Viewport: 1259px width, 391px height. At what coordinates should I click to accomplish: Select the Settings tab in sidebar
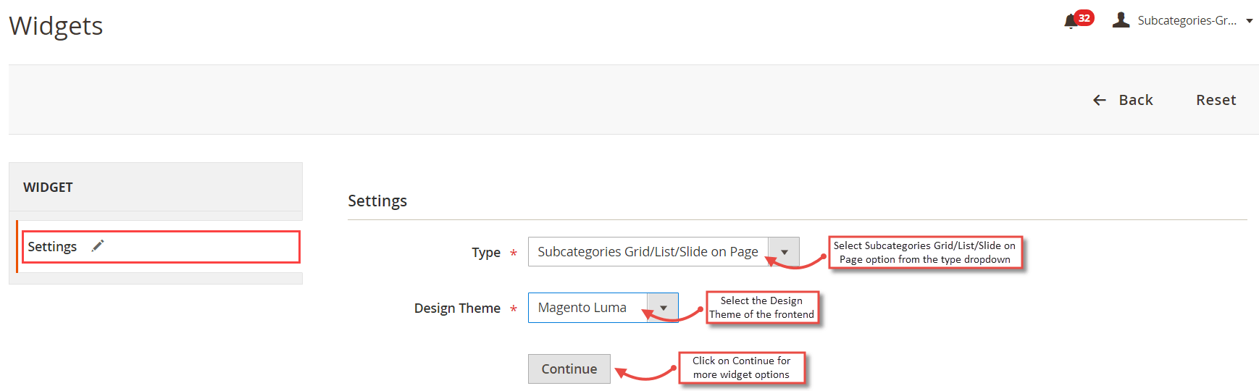click(161, 247)
